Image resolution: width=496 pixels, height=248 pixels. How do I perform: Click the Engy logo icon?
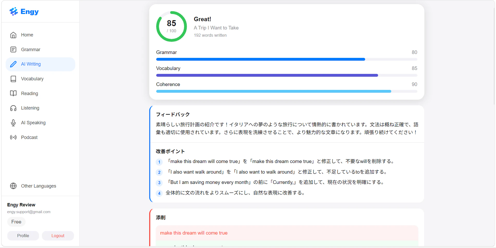coord(13,11)
